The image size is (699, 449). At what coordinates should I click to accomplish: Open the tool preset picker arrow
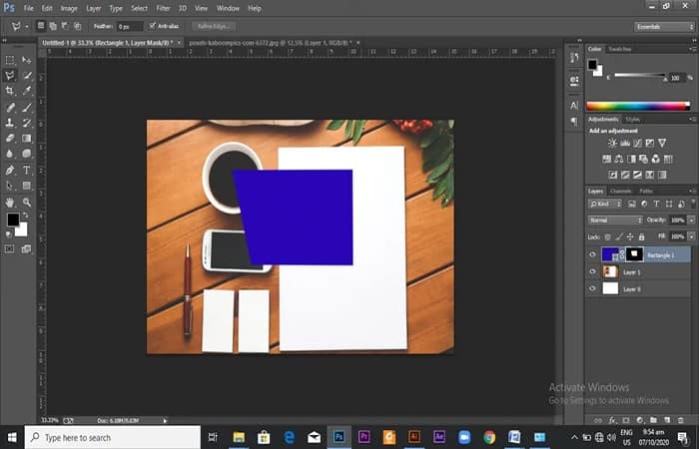point(27,27)
